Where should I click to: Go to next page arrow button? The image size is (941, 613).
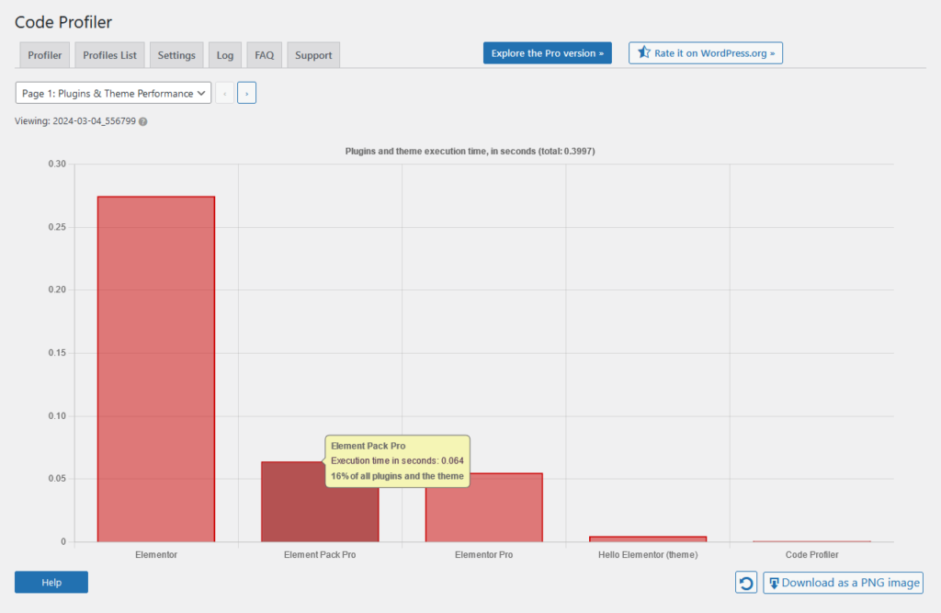tap(246, 93)
